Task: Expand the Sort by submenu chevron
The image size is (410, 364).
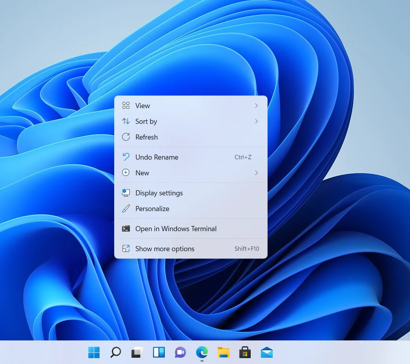Action: (256, 121)
